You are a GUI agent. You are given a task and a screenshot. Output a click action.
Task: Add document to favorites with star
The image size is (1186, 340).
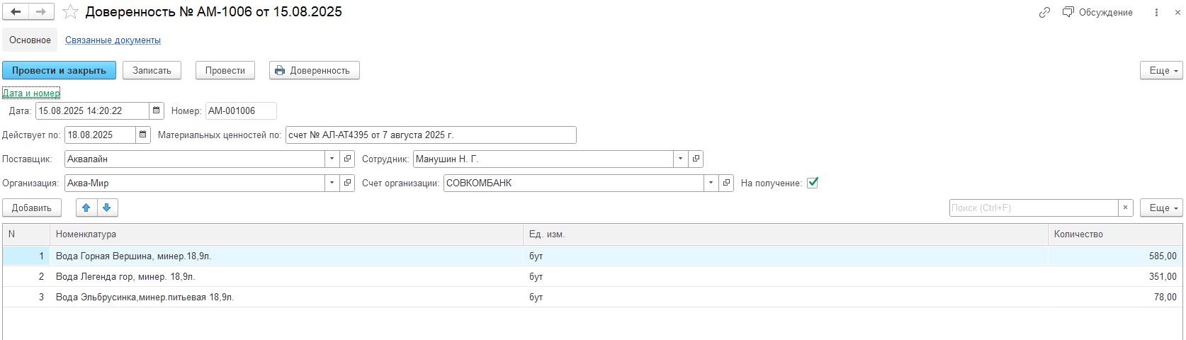(x=70, y=12)
